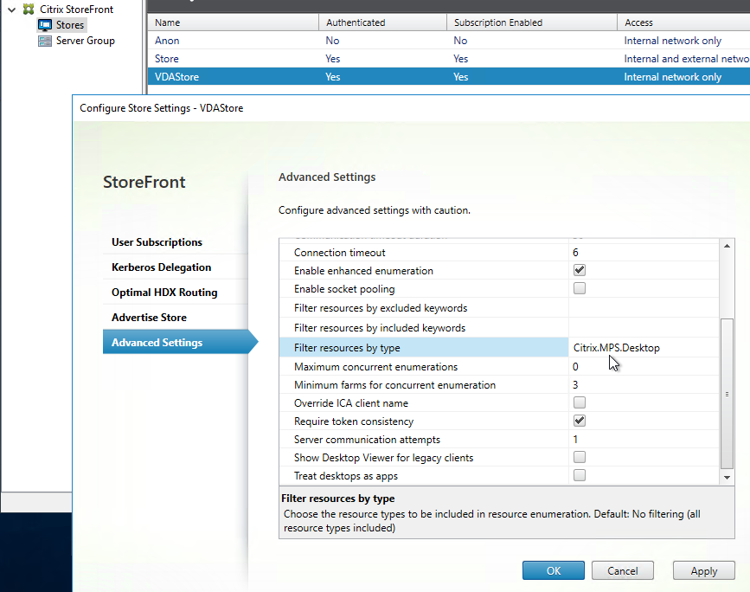This screenshot has width=750, height=592.
Task: Toggle Enable socket pooling checkbox
Action: (x=580, y=288)
